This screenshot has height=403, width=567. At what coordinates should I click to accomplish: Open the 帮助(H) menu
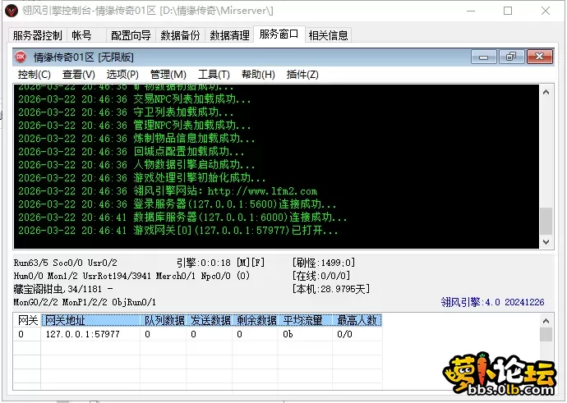(258, 75)
